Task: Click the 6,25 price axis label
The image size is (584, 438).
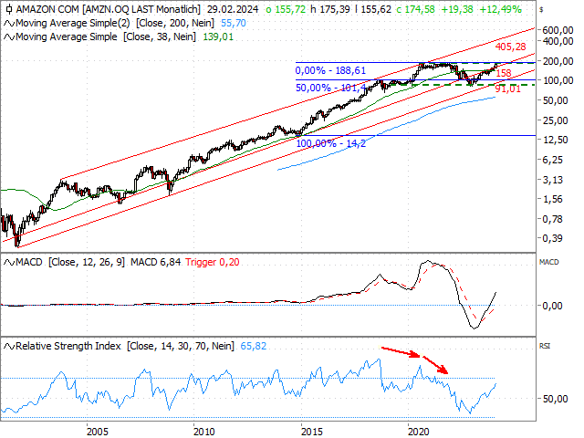Action: coord(552,161)
